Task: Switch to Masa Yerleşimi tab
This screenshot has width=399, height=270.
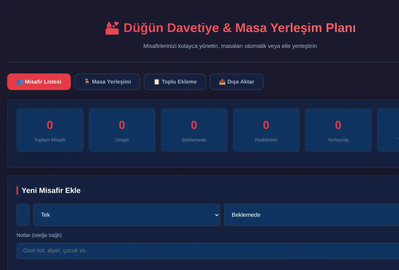Action: point(107,82)
